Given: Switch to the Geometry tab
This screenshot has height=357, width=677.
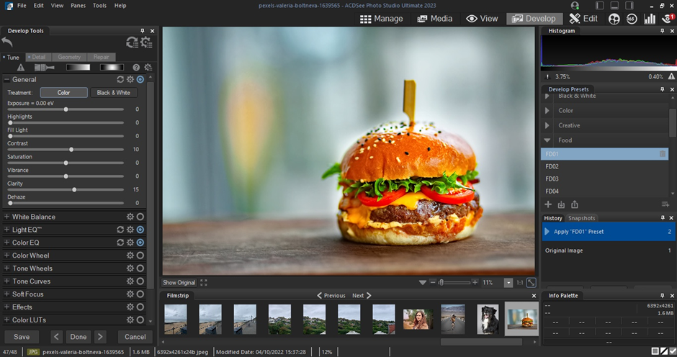Looking at the screenshot, I should tap(69, 57).
